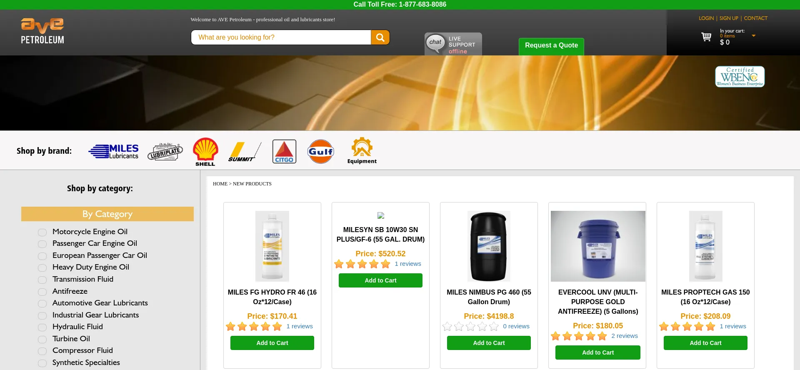The height and width of the screenshot is (370, 800).
Task: Expand the cart dropdown arrow
Action: pyautogui.click(x=753, y=36)
